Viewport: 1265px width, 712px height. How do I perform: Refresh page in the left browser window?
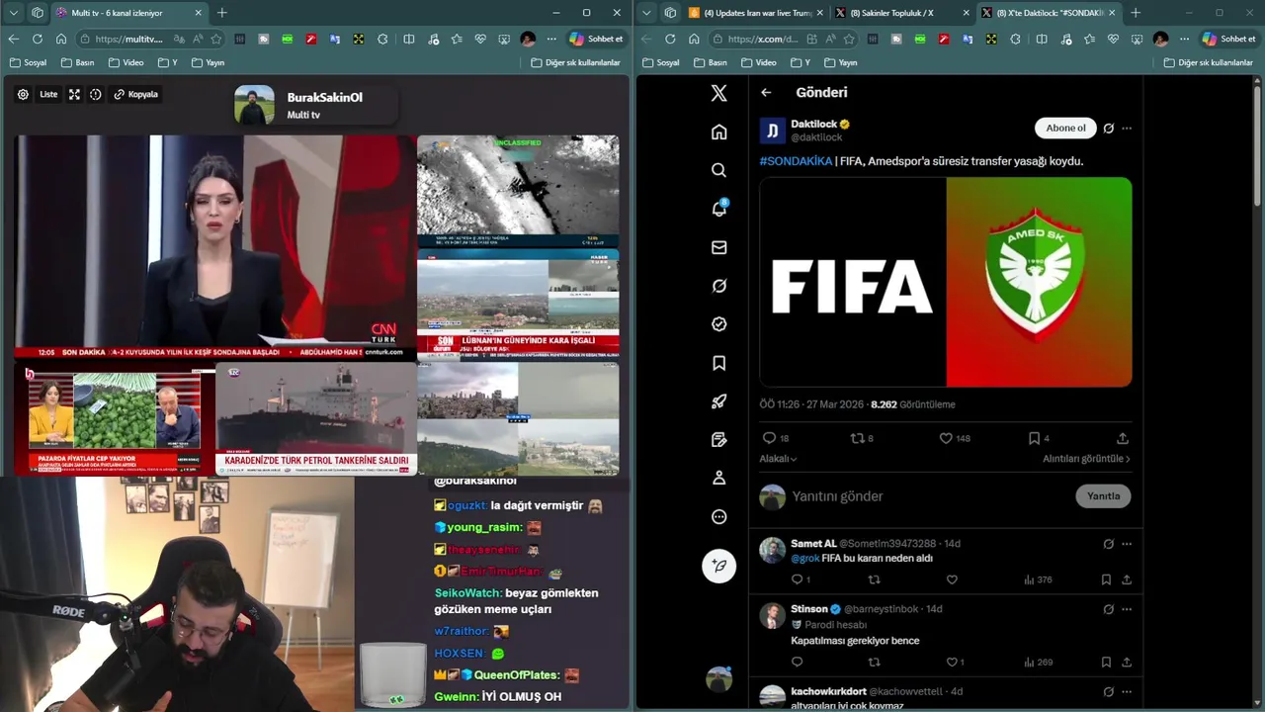pyautogui.click(x=37, y=39)
